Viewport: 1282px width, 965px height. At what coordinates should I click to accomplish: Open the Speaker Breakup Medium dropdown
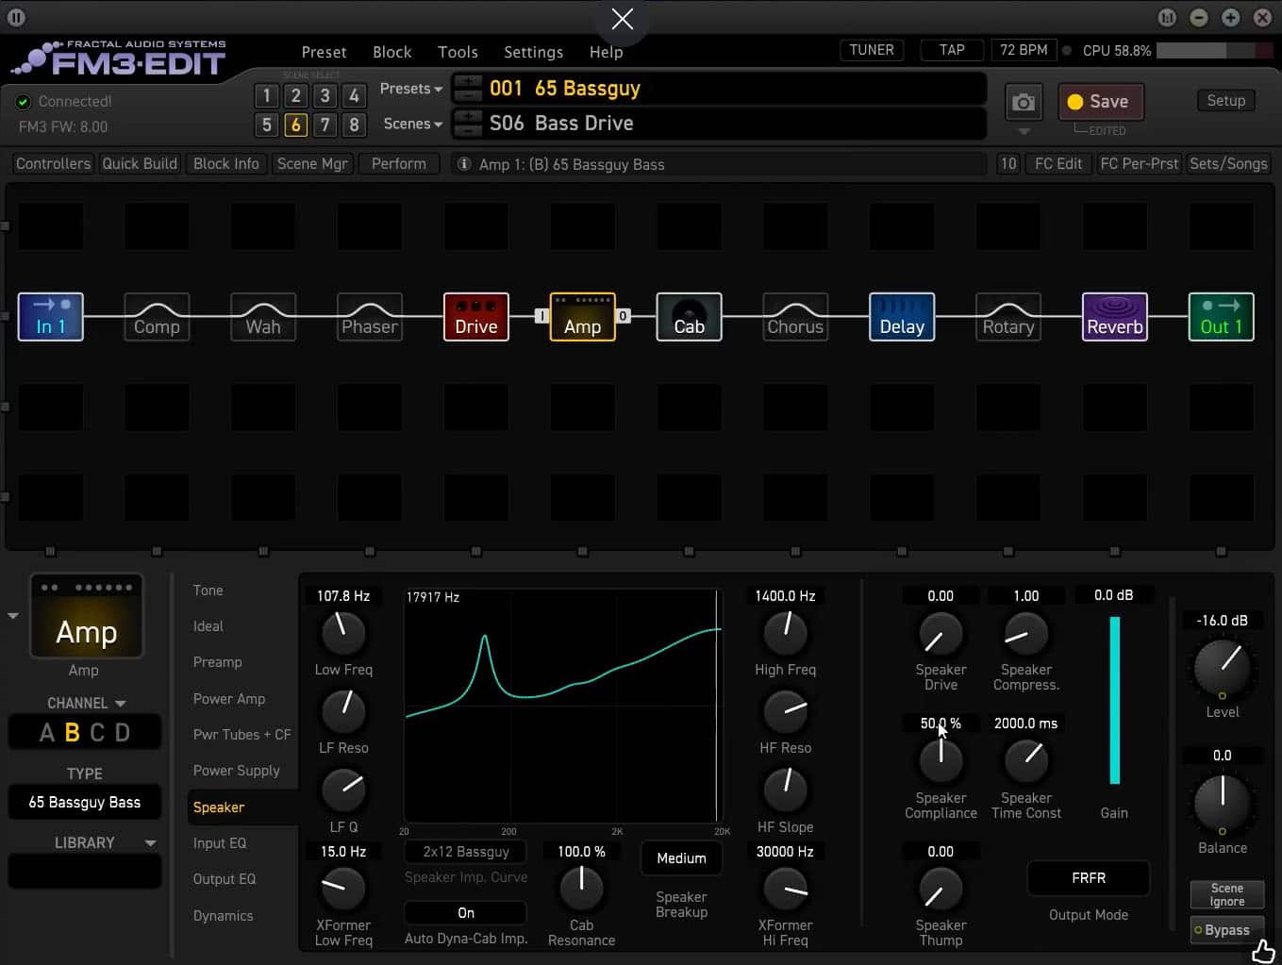pyautogui.click(x=681, y=858)
